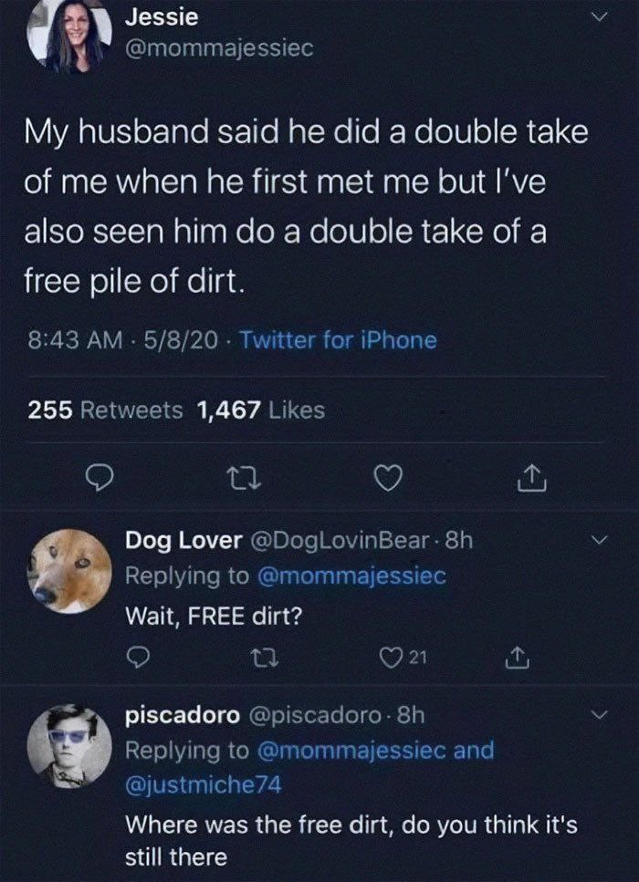639x882 pixels.
Task: Open piscadoro reply options chevron
Action: (x=600, y=715)
